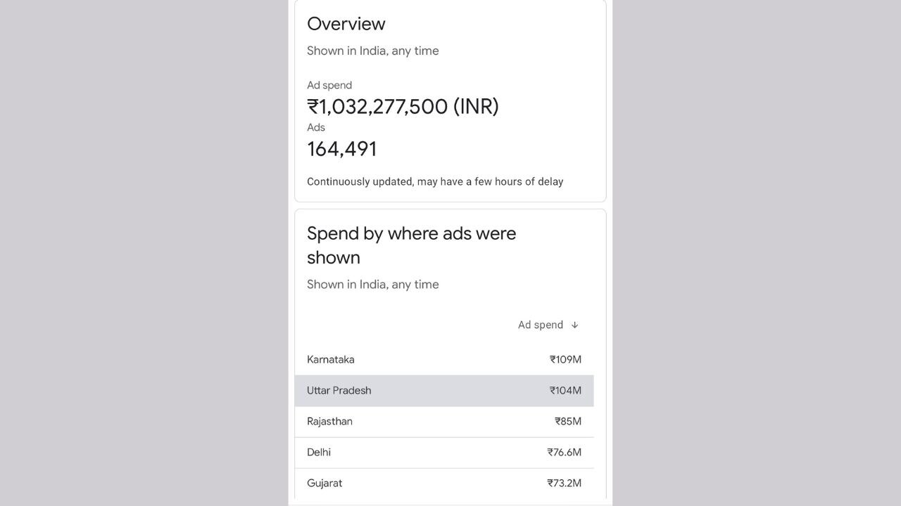The width and height of the screenshot is (901, 506).
Task: Click the ₹104M spend value
Action: point(565,390)
